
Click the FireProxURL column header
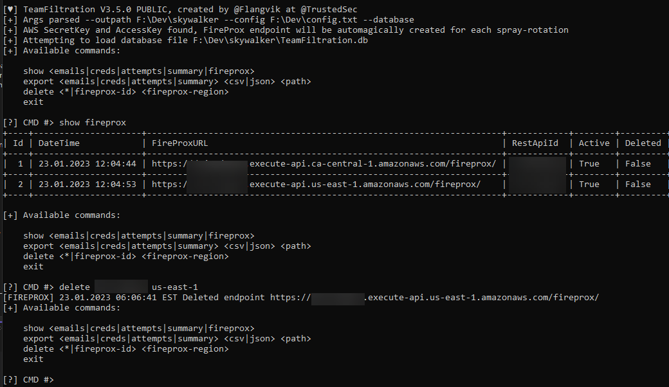tap(179, 143)
